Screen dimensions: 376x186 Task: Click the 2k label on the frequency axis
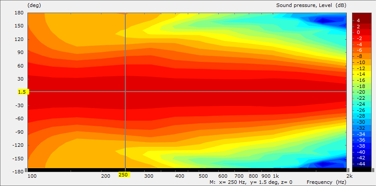tap(349, 176)
